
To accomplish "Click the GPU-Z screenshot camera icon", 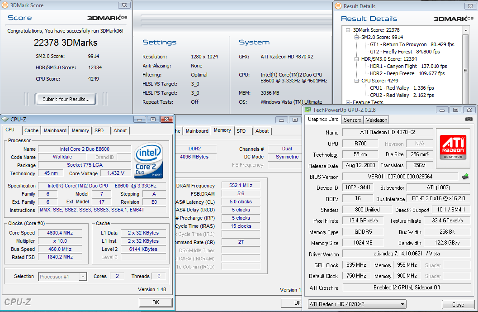I will 469,119.
